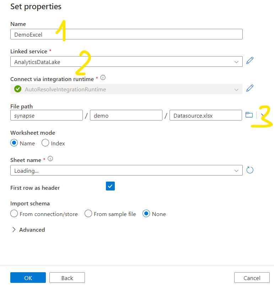274x285 pixels.
Task: Select Index worksheet mode
Action: [45, 143]
